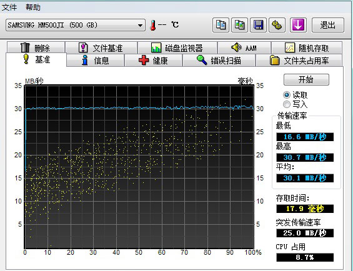This screenshot has height=271, width=353.
Task: Click the save screenshot floppy disk icon
Action: coord(258,25)
